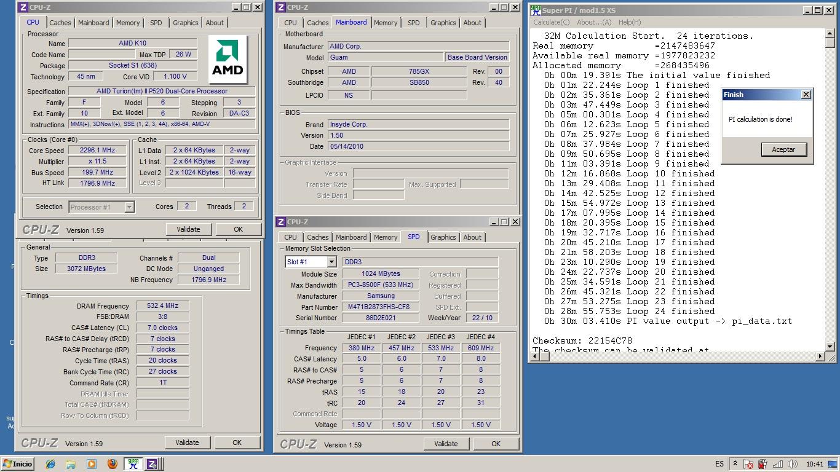
Task: Open Windows Media Player taskbar icon
Action: tap(92, 464)
